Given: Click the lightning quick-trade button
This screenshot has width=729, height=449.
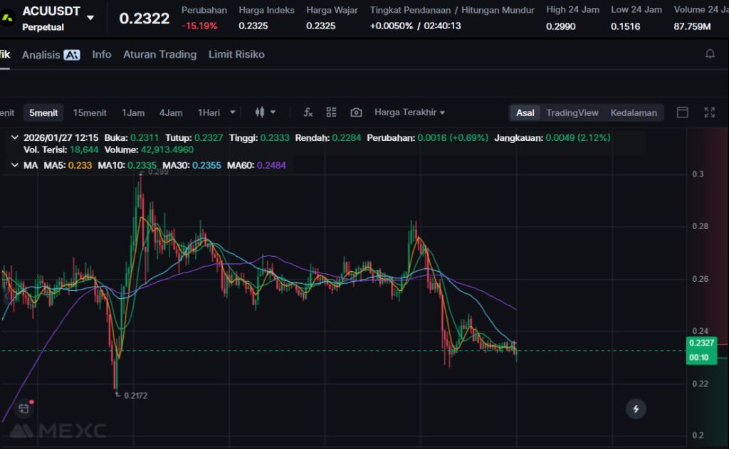Looking at the screenshot, I should coord(636,408).
